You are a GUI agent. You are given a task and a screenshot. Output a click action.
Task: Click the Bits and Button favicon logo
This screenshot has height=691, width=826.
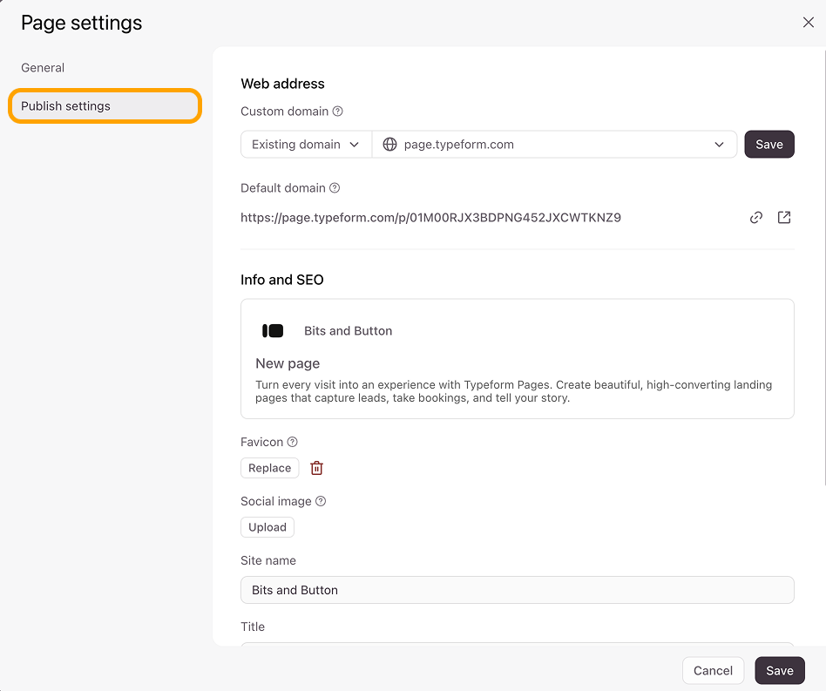tap(273, 331)
